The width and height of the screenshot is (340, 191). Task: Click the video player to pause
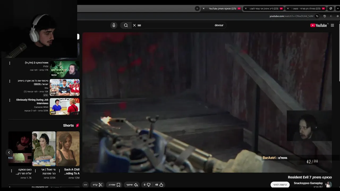pos(207,102)
